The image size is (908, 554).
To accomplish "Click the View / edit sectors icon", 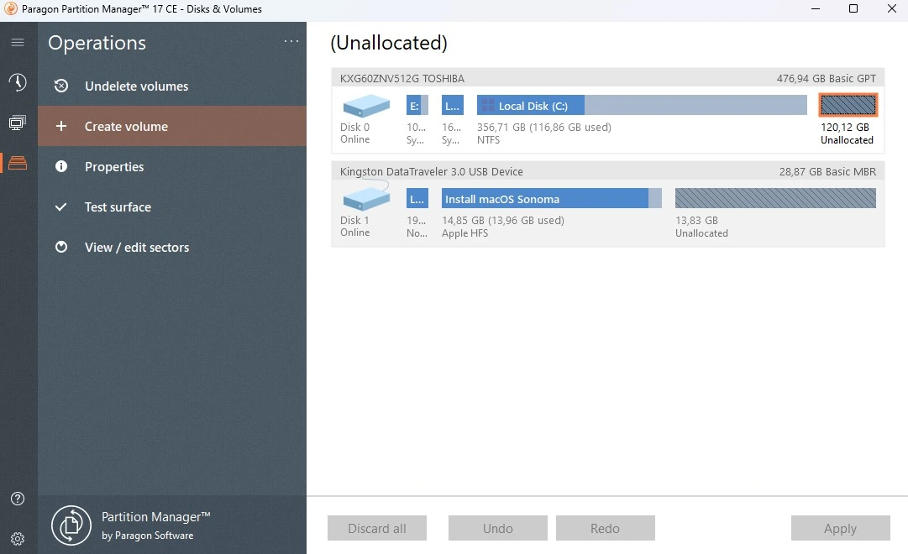I will 60,247.
